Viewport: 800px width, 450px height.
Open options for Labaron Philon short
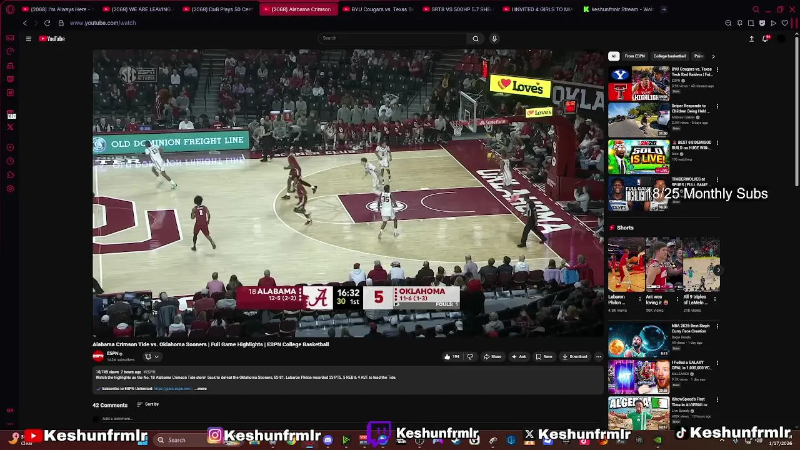tap(639, 299)
